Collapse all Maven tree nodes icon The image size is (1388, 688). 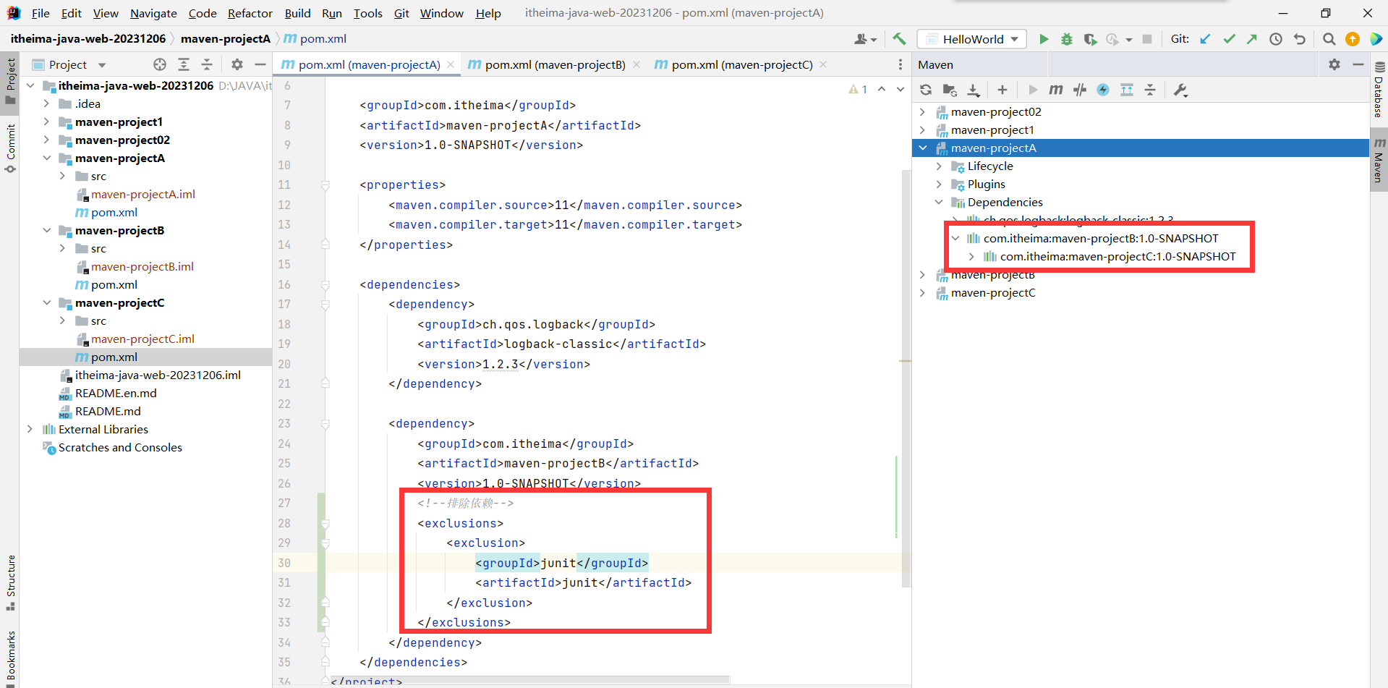coord(1150,90)
